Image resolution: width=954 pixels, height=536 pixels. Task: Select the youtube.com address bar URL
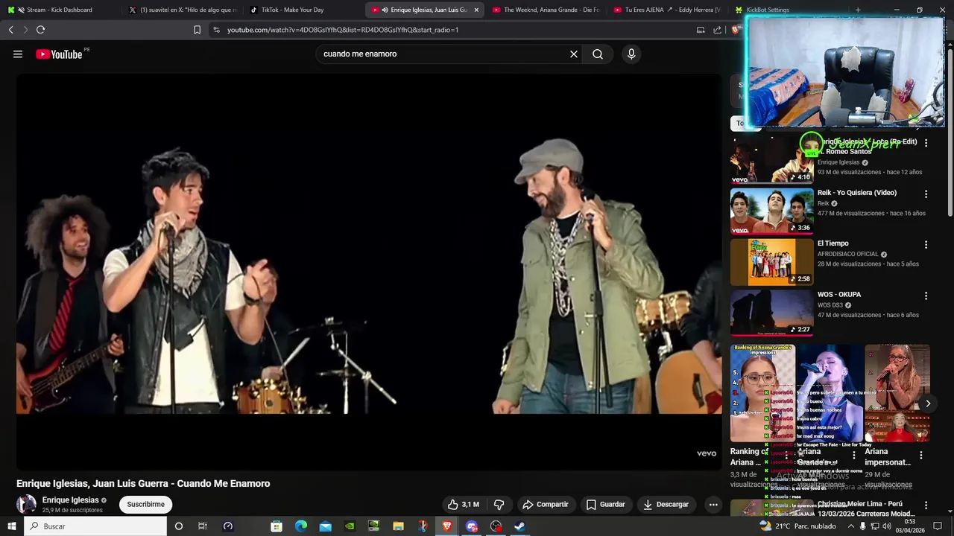343,30
